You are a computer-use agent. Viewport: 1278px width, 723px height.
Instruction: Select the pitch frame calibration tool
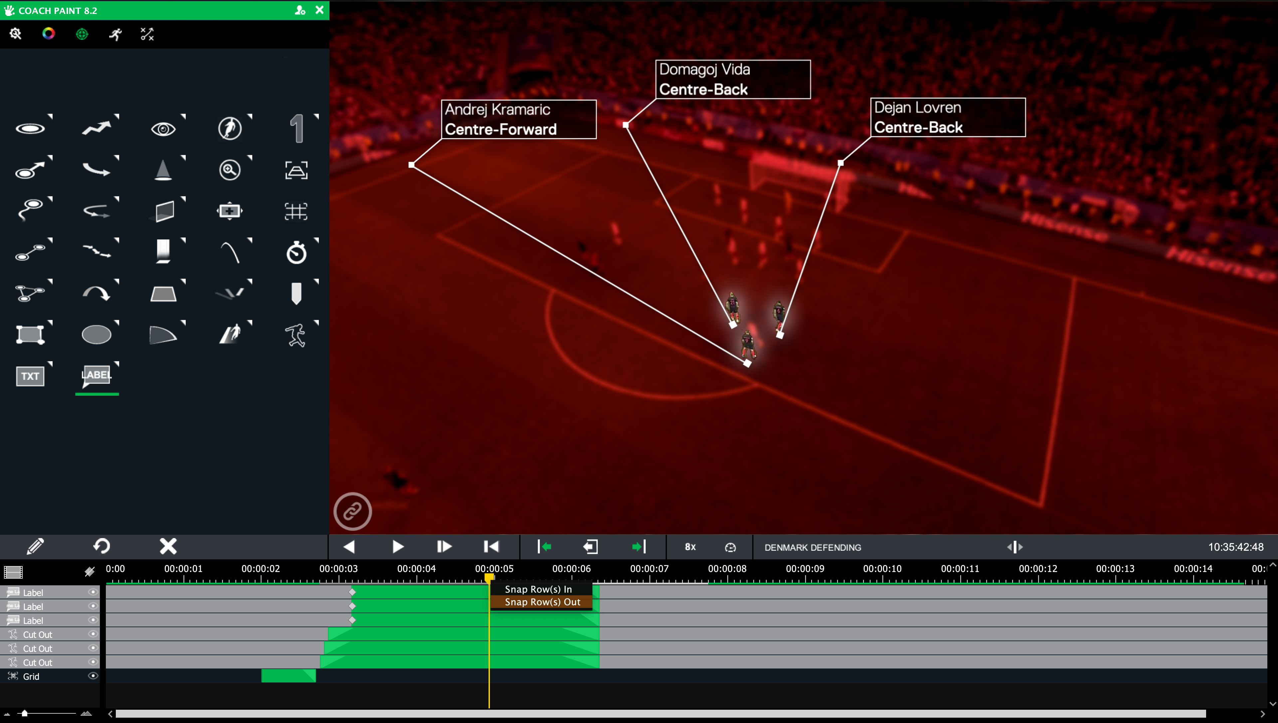[x=296, y=170]
